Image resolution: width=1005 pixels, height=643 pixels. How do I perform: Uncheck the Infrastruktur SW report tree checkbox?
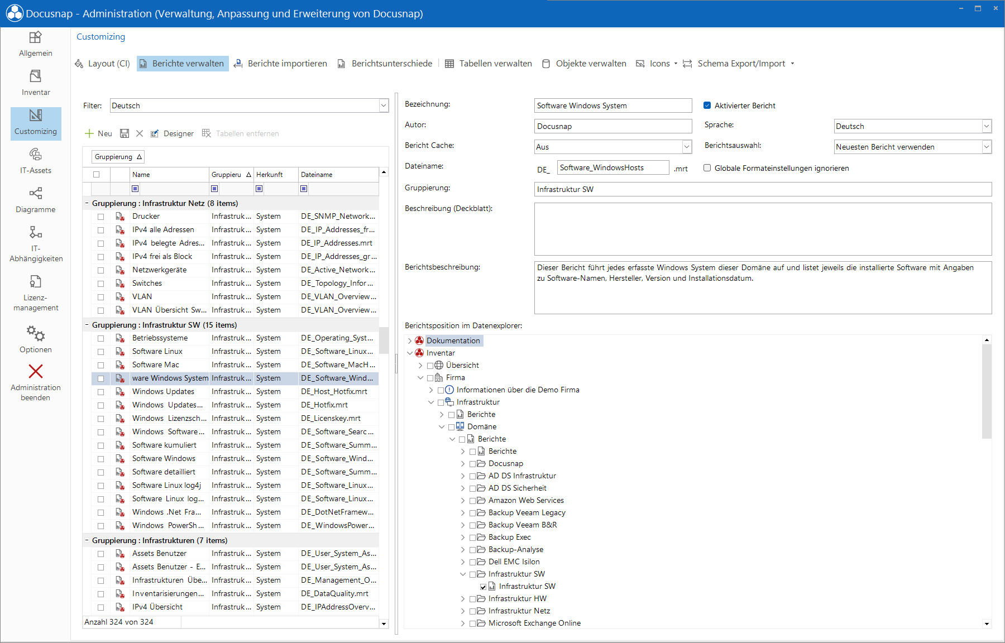484,587
